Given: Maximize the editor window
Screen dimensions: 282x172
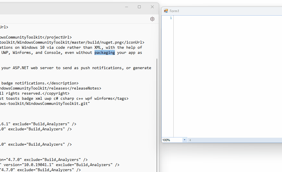Looking at the screenshot, I should point(139,7).
